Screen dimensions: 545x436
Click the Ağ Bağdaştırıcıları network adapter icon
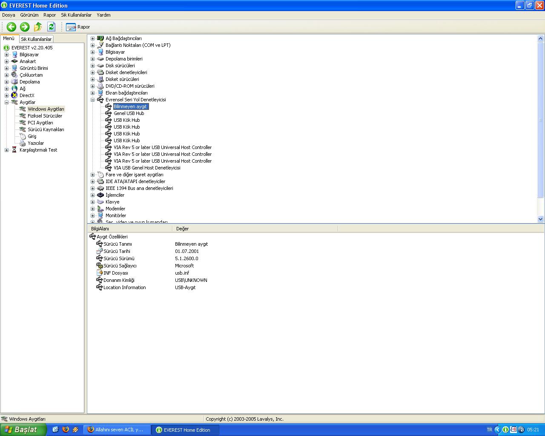(x=100, y=38)
